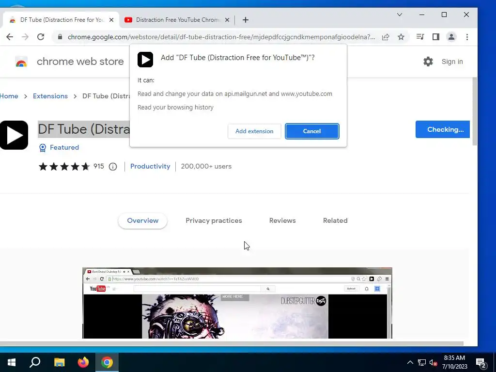Open the Chrome profile avatar
The width and height of the screenshot is (496, 372).
point(451,37)
